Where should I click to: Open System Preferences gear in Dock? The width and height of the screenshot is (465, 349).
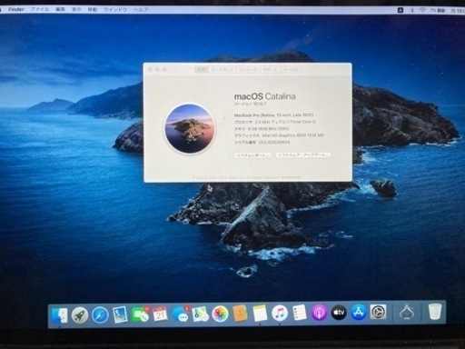378,312
